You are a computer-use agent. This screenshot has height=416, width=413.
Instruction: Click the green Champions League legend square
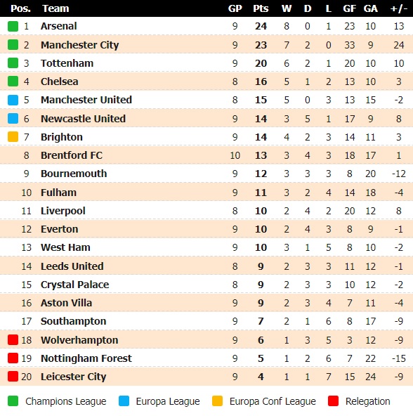tap(13, 401)
